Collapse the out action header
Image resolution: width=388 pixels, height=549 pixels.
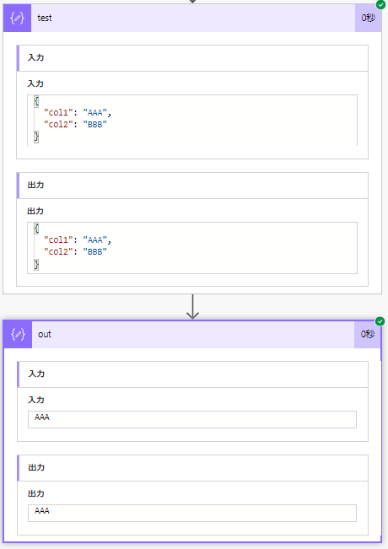[x=193, y=334]
